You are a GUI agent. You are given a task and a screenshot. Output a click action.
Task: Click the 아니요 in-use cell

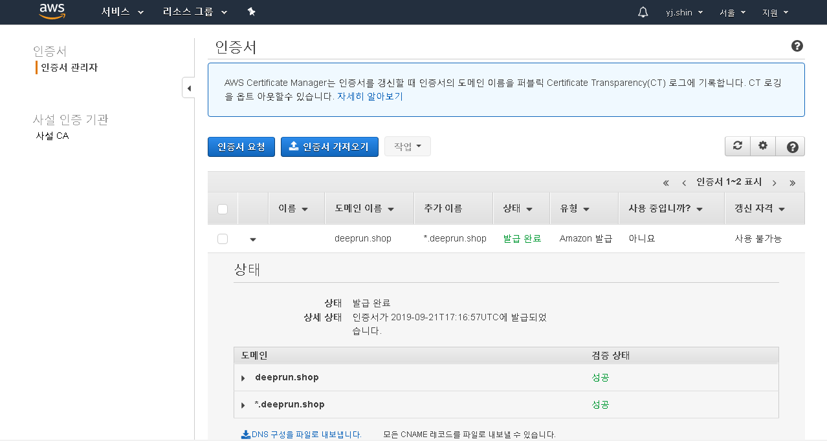coord(642,238)
